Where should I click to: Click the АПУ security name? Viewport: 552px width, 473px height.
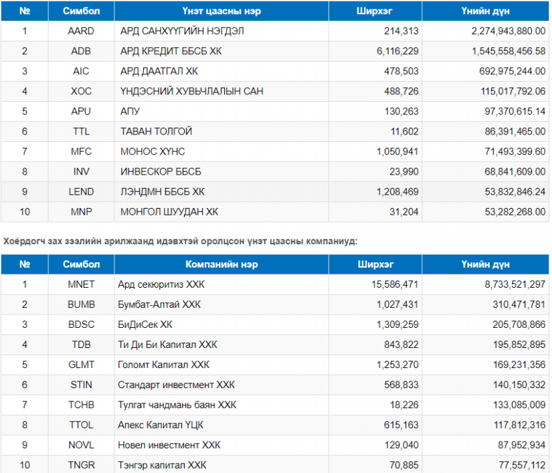130,111
